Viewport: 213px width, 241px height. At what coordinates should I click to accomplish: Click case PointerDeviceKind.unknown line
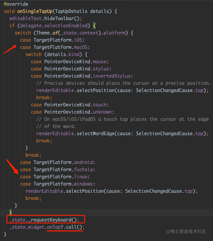click(x=72, y=112)
